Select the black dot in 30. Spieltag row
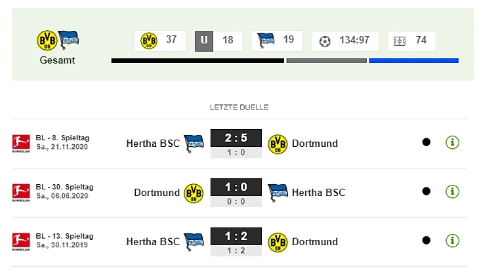This screenshot has width=479, height=274. coord(426,191)
